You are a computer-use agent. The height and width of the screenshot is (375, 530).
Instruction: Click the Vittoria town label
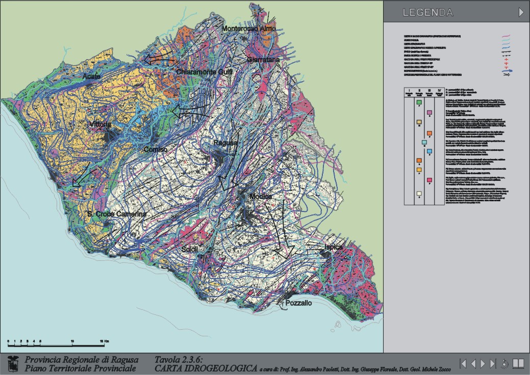(x=99, y=124)
